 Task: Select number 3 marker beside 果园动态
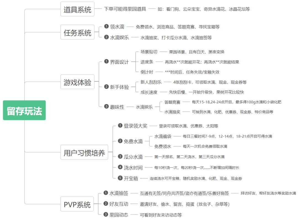click(106, 214)
